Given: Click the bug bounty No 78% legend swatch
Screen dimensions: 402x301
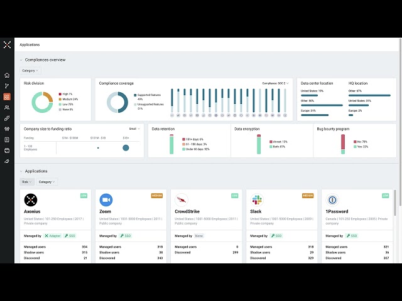Looking at the screenshot, I should pos(355,142).
